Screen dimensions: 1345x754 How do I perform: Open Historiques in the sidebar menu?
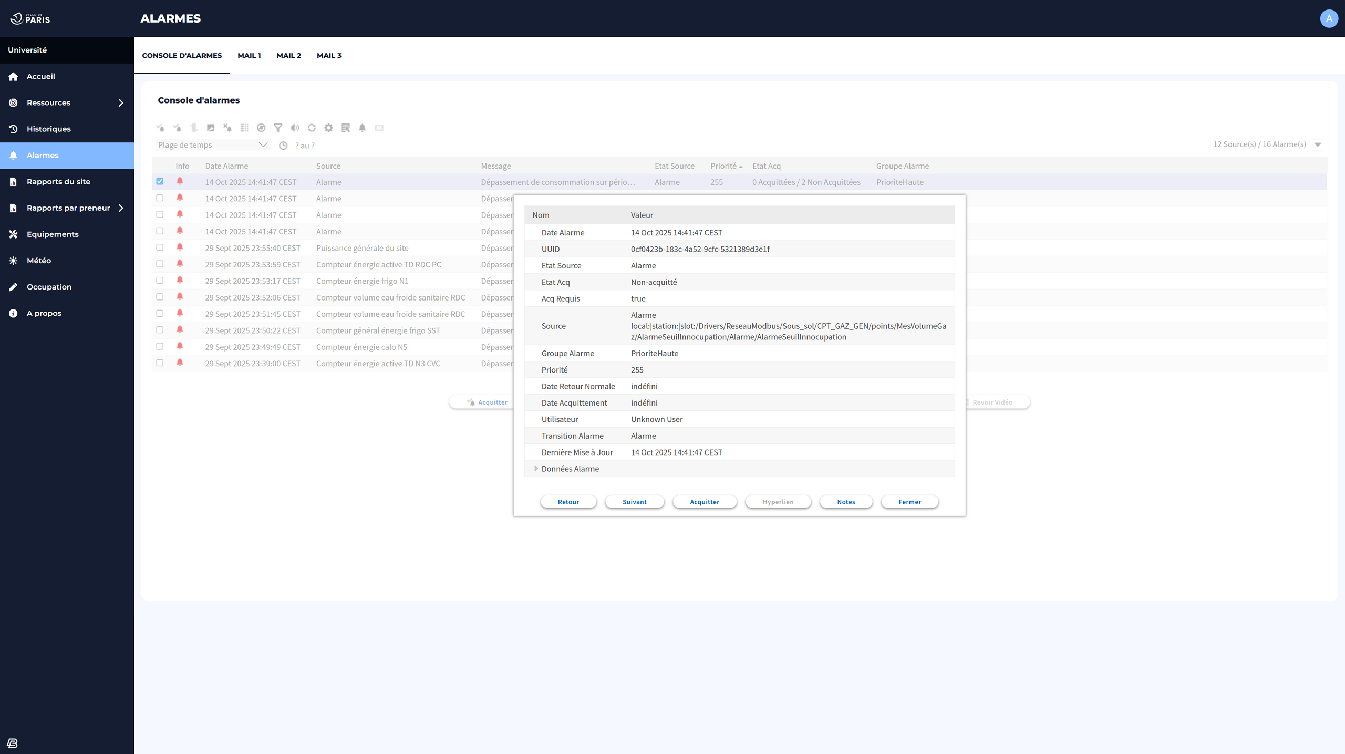click(49, 129)
